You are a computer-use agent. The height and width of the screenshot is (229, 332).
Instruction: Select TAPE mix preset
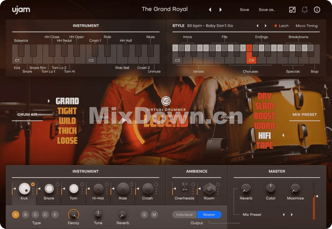click(265, 145)
